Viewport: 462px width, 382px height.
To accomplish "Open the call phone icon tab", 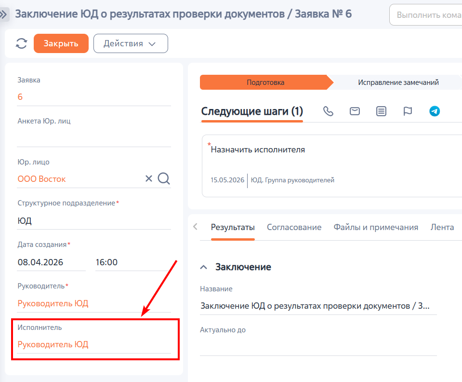I will coord(328,111).
